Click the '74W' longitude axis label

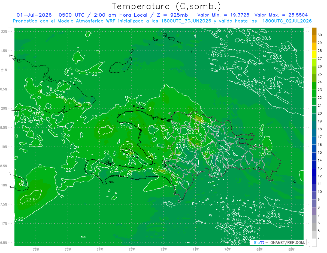[99, 249]
